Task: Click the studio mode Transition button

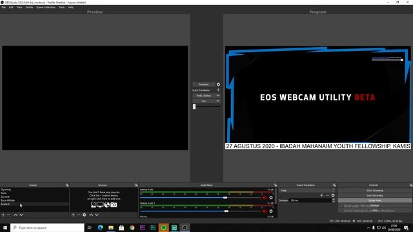Action: coord(204,84)
